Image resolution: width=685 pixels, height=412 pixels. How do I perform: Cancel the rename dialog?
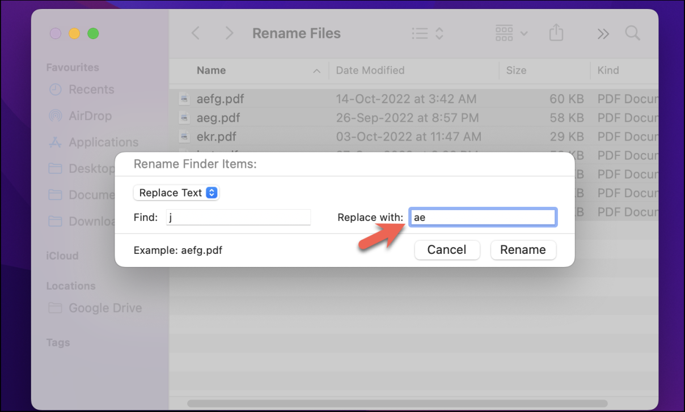pyautogui.click(x=447, y=250)
